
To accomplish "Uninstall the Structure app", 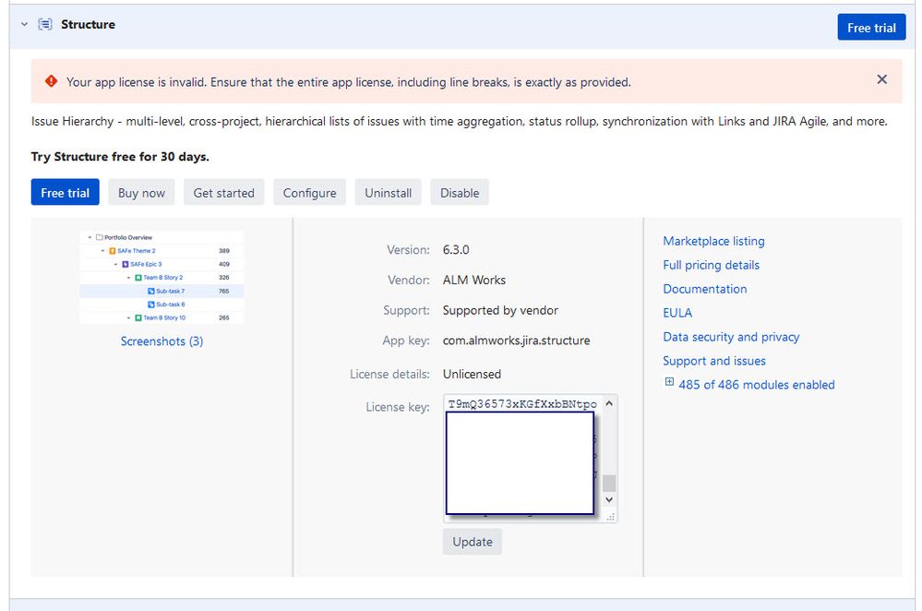I will coord(388,193).
